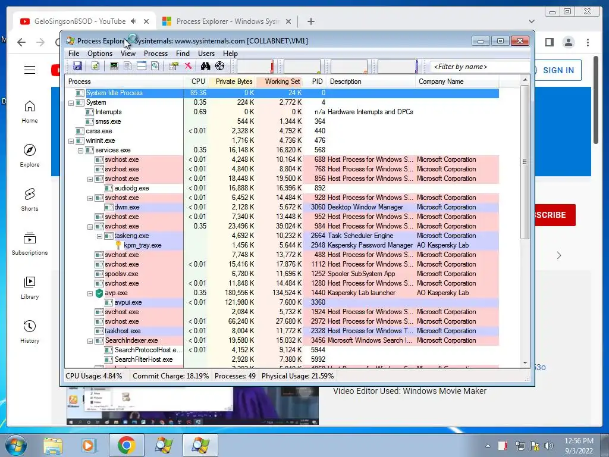
Task: Select the audiodg.exe process row
Action: [x=282, y=188]
